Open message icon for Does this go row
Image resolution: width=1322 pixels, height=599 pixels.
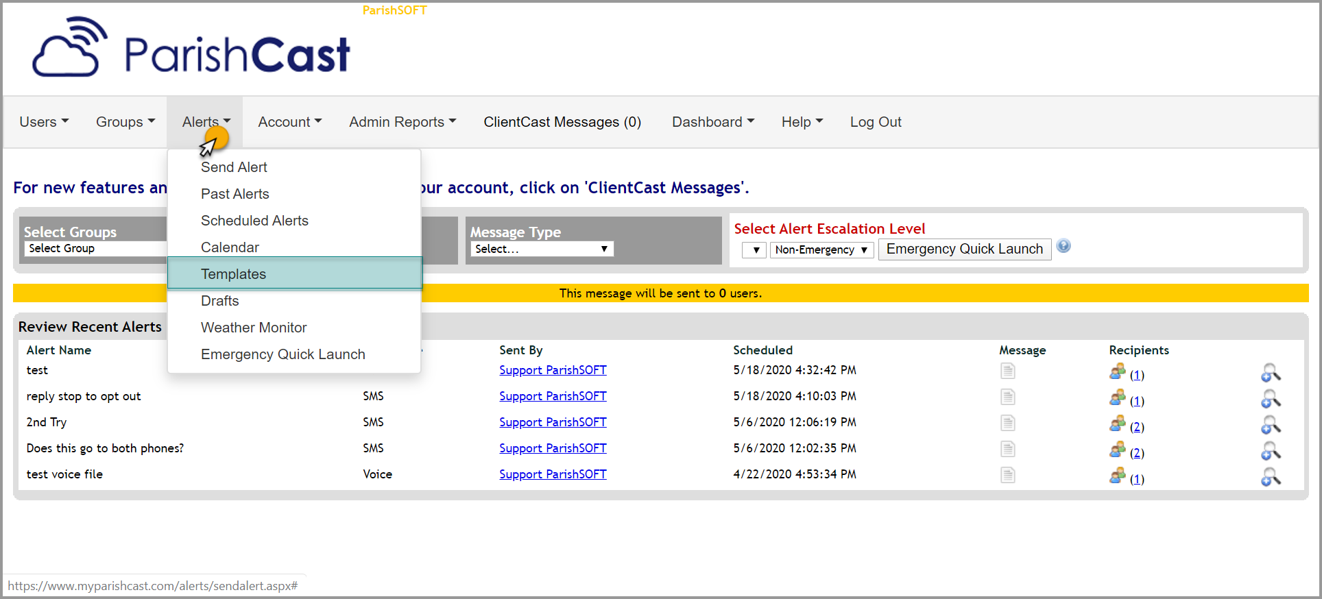[x=1007, y=450]
